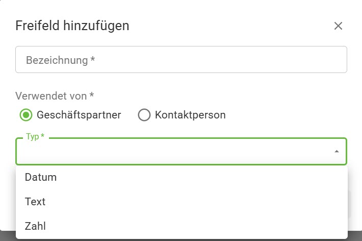Click the Freifeld hinzufügen dialog title
The width and height of the screenshot is (362, 241).
[72, 26]
